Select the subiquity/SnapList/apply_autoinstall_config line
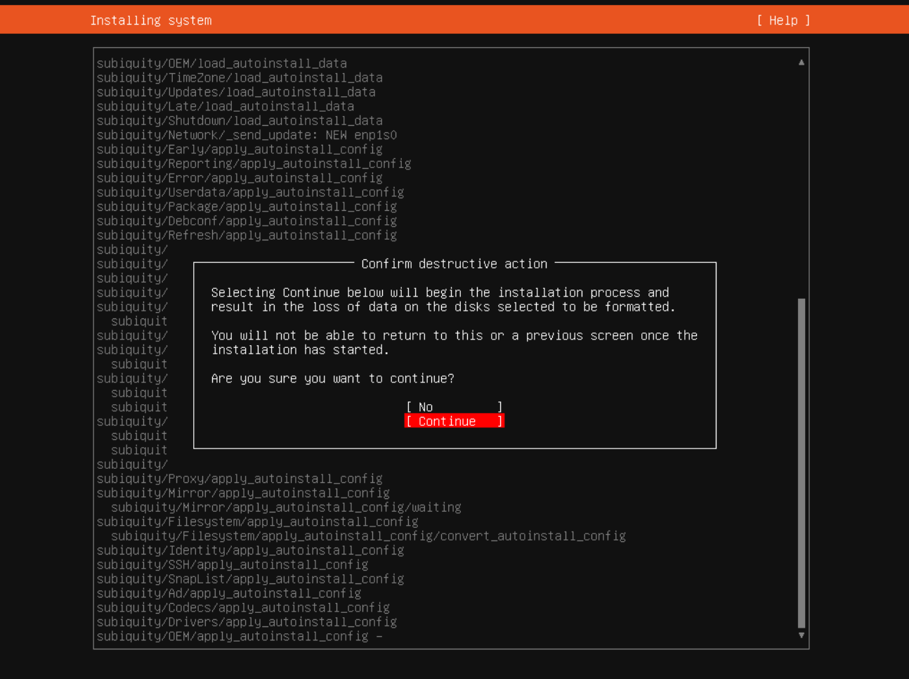Screen dimensions: 909x679 click(x=251, y=579)
